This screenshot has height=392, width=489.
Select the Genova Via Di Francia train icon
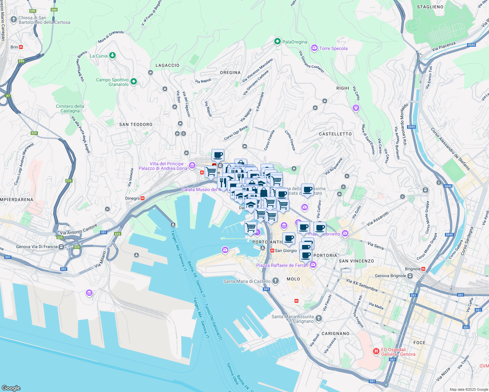61,247
